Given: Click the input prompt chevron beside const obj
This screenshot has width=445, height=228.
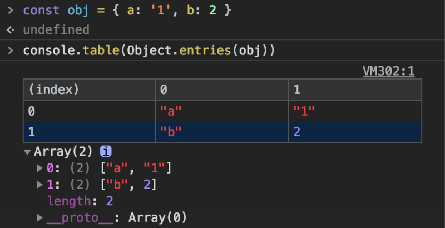Looking at the screenshot, I should 11,11.
